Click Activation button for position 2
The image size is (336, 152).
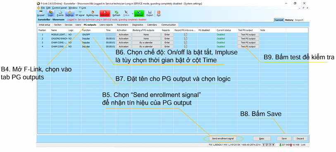click(124, 38)
